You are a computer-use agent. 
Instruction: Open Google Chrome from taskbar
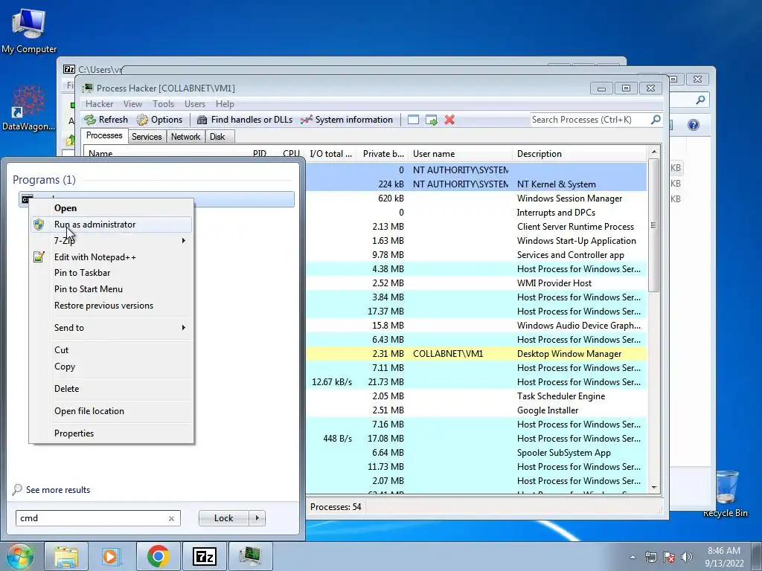[x=158, y=556]
